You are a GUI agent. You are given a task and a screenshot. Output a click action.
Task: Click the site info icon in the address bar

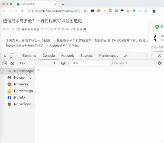coord(29,11)
